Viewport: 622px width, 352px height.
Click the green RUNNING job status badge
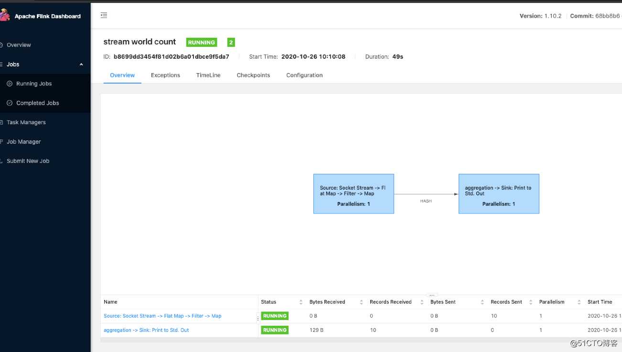pyautogui.click(x=202, y=43)
